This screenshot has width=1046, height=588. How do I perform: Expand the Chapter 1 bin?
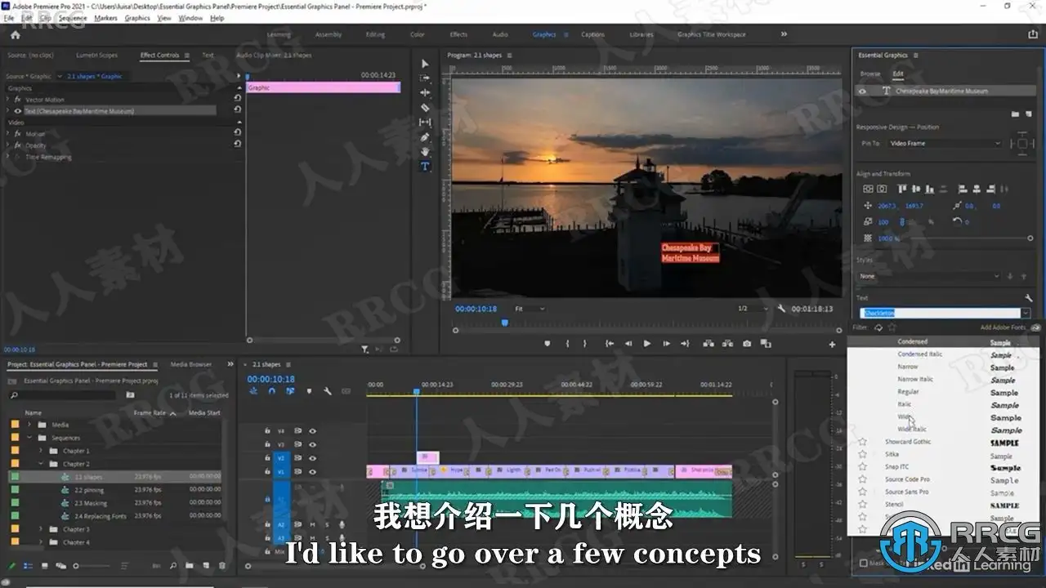click(x=42, y=451)
